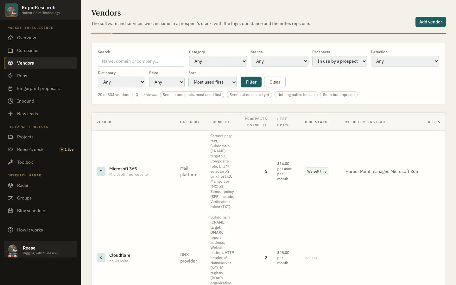Image resolution: width=456 pixels, height=285 pixels.
Task: Click the Microsoft 365 'M' logo tile
Action: [101, 171]
